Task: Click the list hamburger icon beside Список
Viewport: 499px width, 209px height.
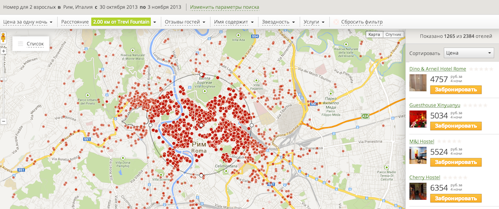Action: click(x=21, y=44)
